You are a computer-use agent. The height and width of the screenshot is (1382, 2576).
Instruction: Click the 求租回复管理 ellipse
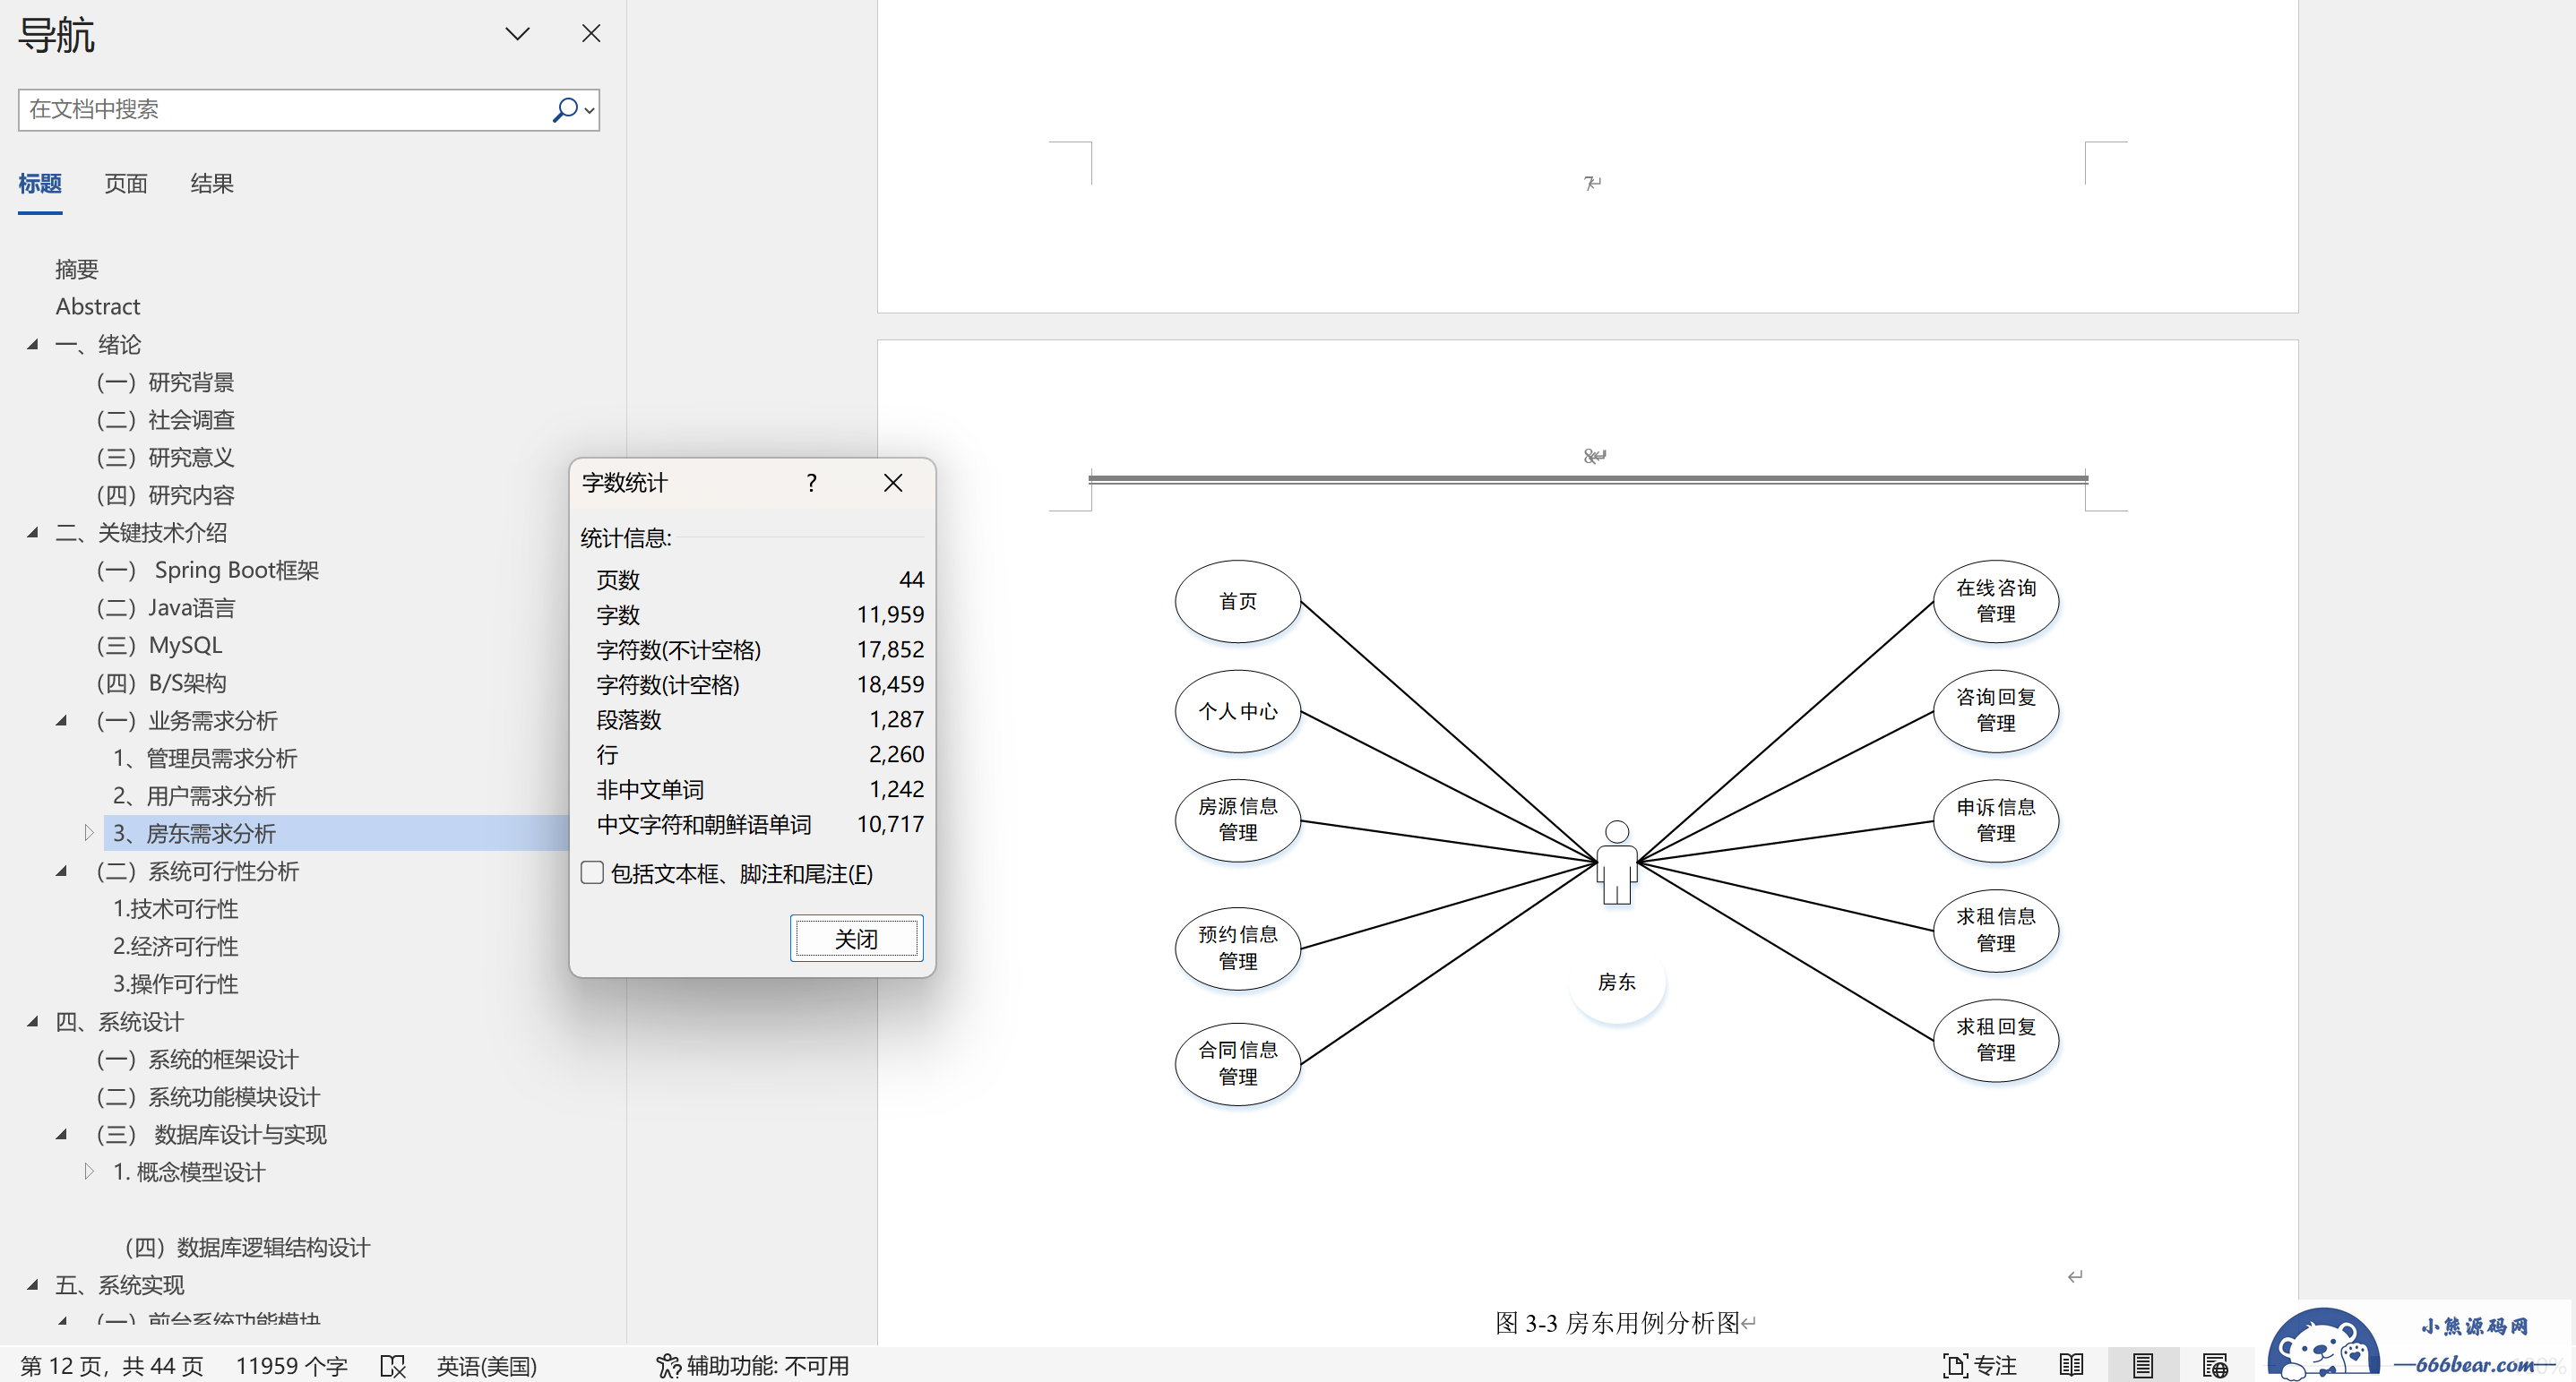(1995, 1040)
